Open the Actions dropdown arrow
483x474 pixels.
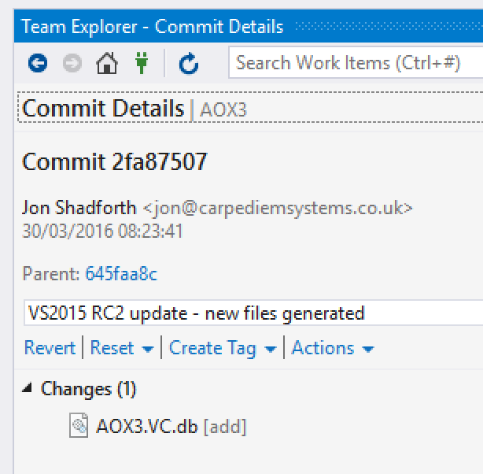click(368, 350)
